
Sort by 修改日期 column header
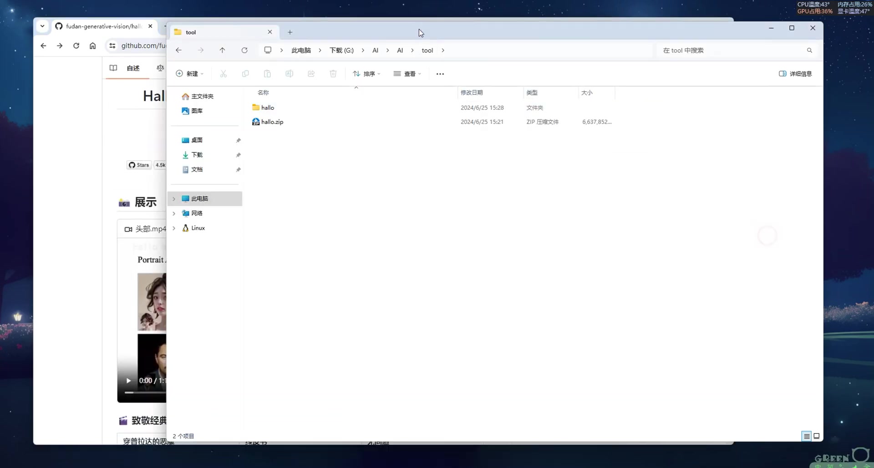(472, 92)
